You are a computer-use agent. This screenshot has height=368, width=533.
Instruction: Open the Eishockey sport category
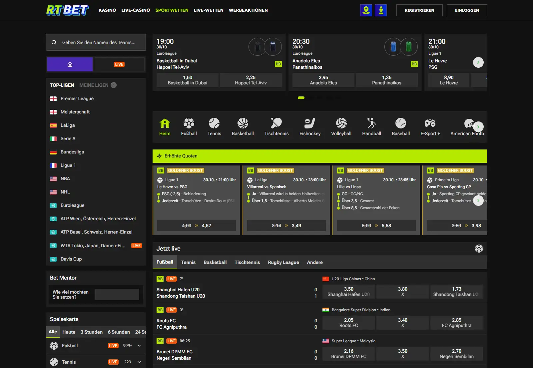point(310,127)
